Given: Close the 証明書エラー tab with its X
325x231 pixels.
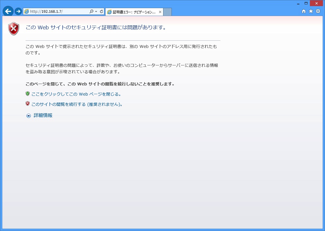Looking at the screenshot, I should (160, 12).
